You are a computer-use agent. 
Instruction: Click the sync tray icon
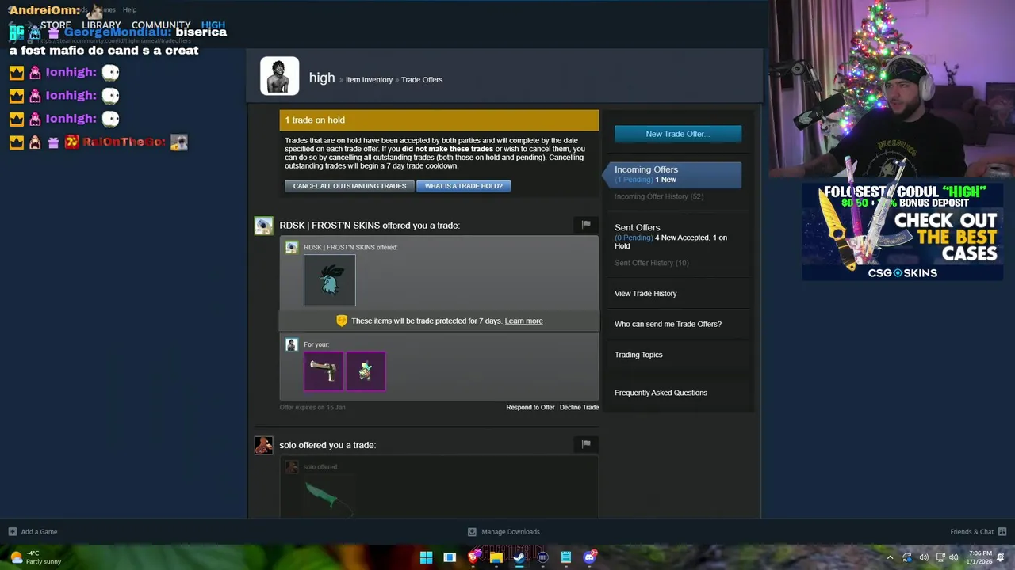pos(907,557)
